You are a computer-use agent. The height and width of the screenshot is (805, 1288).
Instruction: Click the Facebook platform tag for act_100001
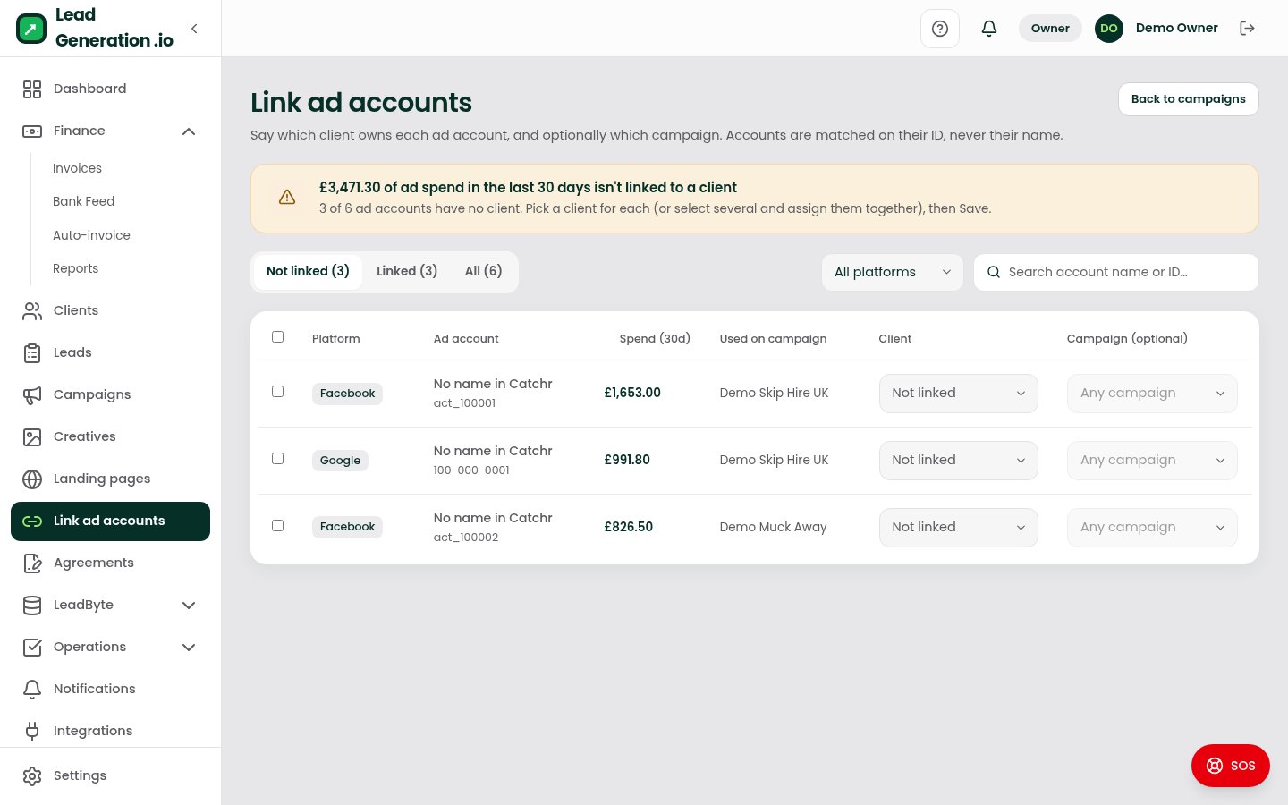(x=347, y=394)
